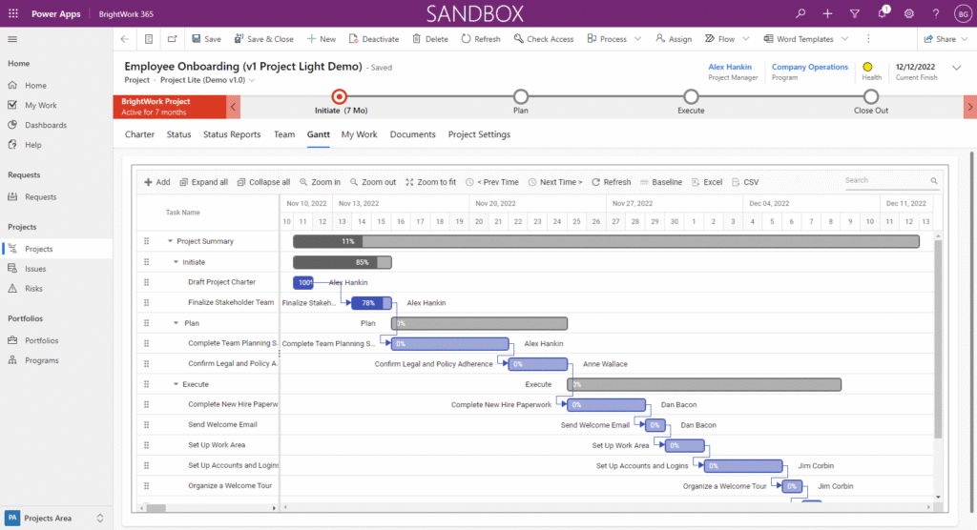The width and height of the screenshot is (977, 530).
Task: Collapse the Initiate task group
Action: tap(176, 262)
